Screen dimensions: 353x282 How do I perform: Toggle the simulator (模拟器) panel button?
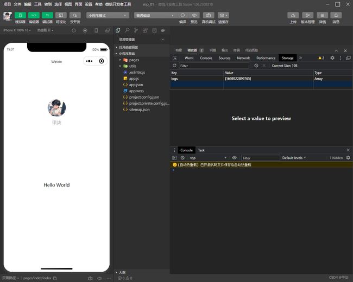point(20,15)
